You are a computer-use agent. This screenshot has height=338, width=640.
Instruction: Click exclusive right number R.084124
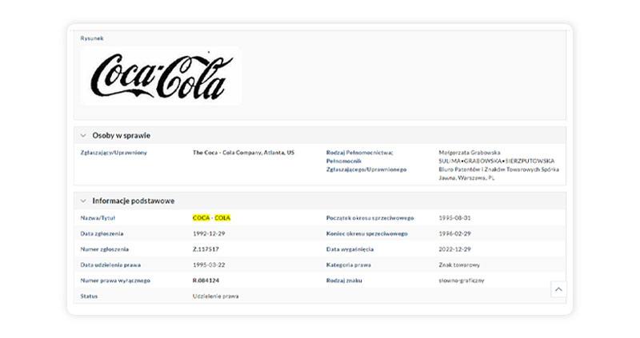click(x=206, y=280)
